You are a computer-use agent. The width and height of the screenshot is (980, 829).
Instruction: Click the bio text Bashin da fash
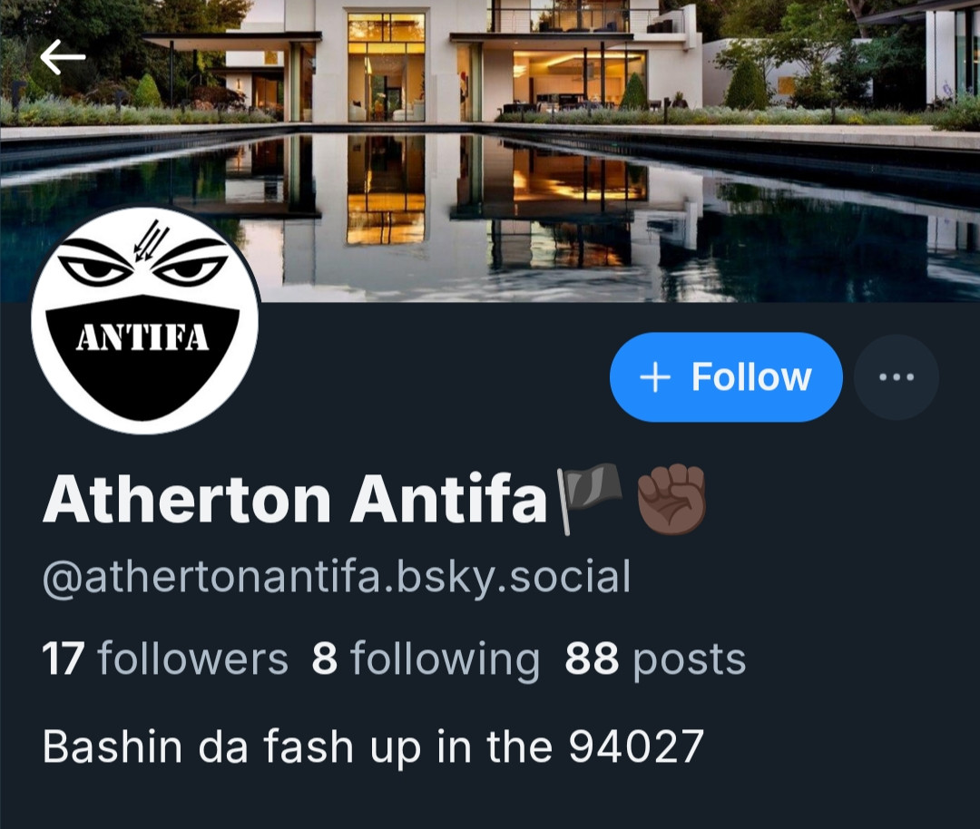[184, 746]
